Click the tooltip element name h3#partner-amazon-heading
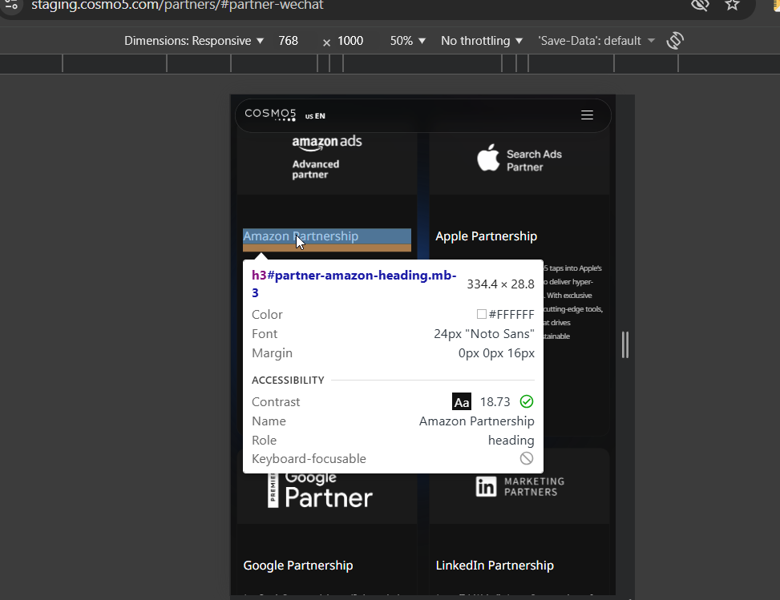 pyautogui.click(x=354, y=284)
